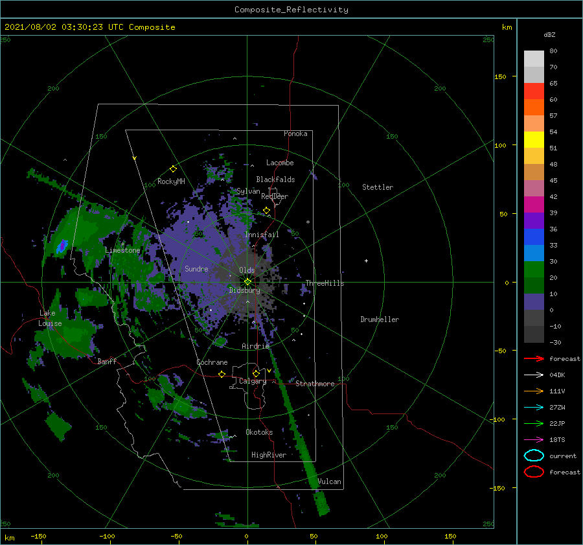Select the yellow swatch between 54 and 51 dBZ
583x545 pixels.
click(534, 140)
